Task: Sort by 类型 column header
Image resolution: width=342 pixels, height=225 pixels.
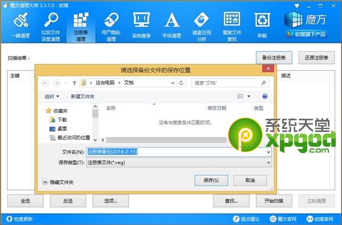Action: pos(259,108)
